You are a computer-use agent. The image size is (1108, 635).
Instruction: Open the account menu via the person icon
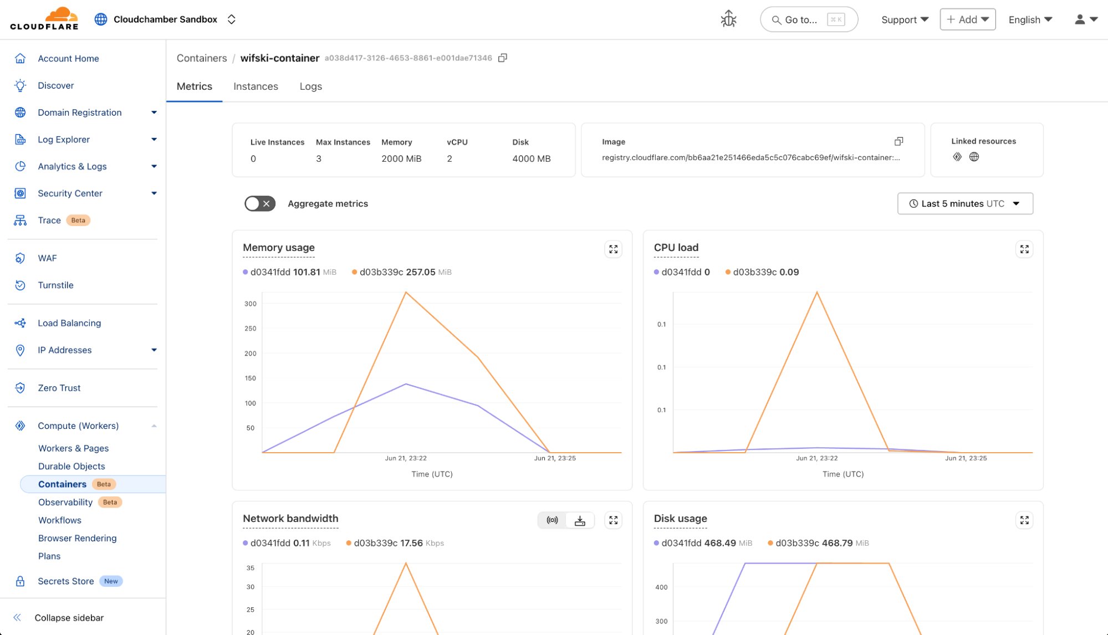click(1079, 19)
